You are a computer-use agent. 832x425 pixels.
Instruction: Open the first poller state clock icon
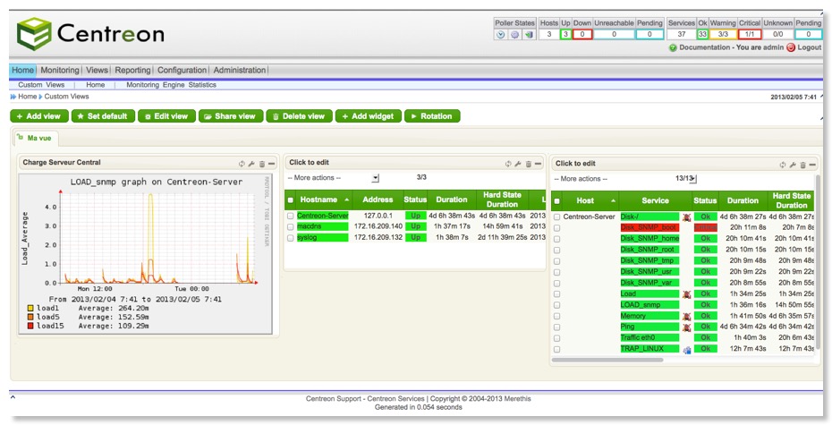click(500, 35)
